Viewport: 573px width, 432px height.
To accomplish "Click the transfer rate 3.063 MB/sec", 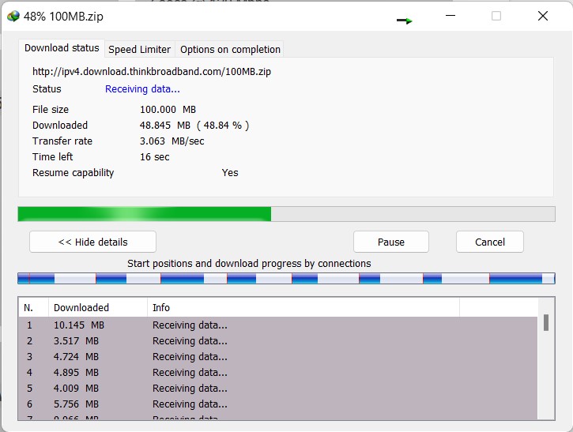I will (x=172, y=141).
